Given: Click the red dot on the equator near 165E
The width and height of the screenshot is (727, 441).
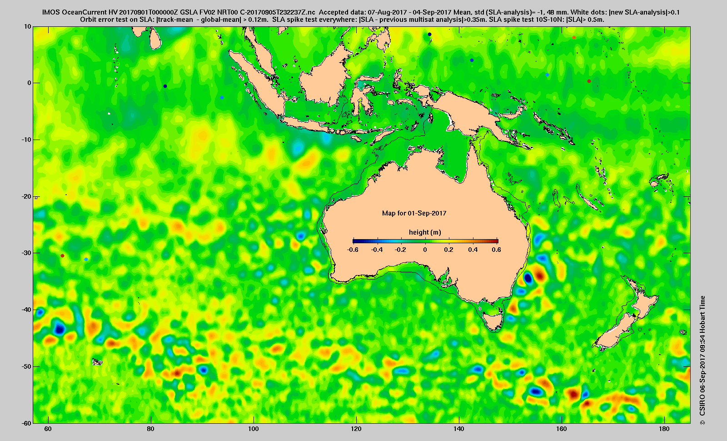Looking at the screenshot, I should [x=589, y=81].
